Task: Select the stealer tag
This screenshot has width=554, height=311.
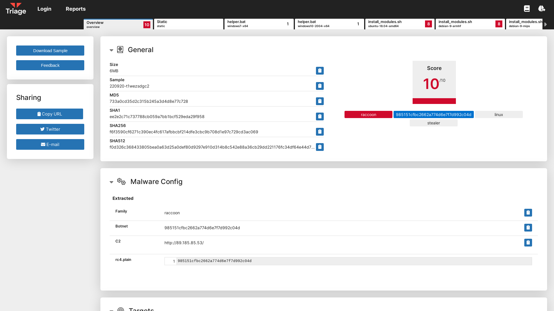Action: point(433,123)
